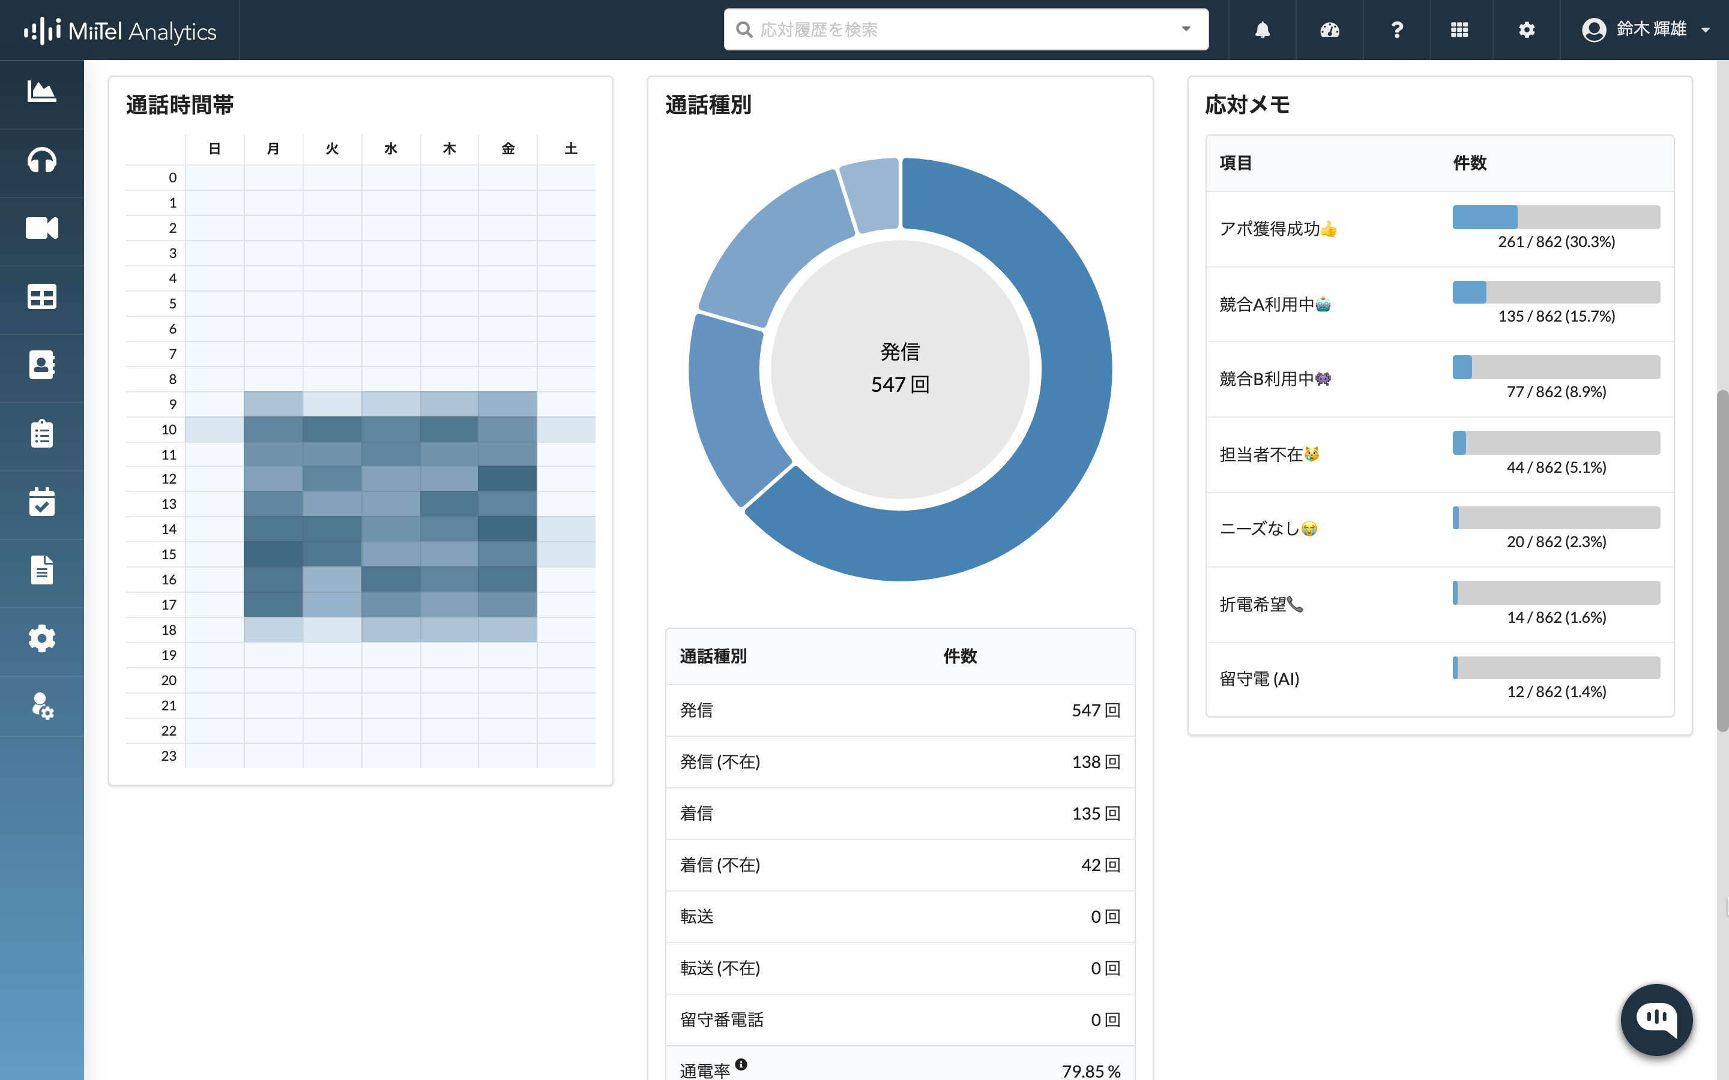Viewport: 1729px width, 1080px height.
Task: Click the 着信 (不在) 42 回 row
Action: tap(901, 865)
